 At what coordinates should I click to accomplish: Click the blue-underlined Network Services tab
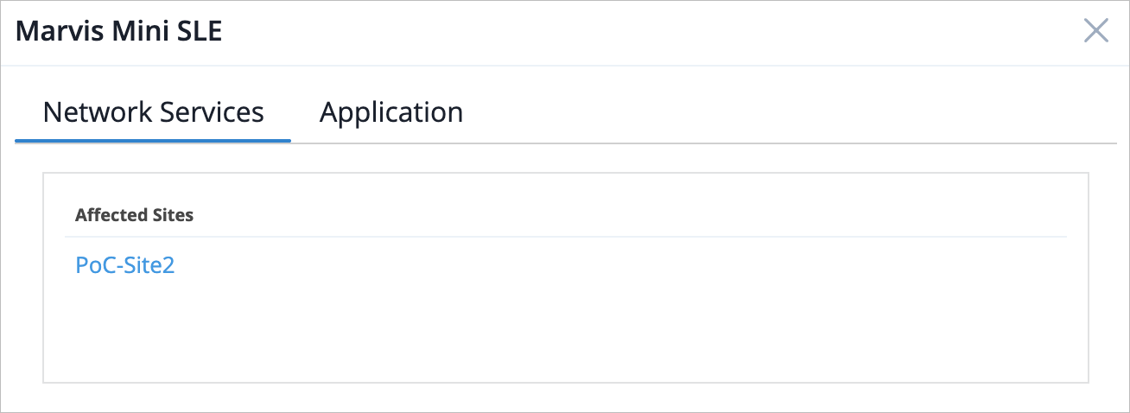coord(153,112)
